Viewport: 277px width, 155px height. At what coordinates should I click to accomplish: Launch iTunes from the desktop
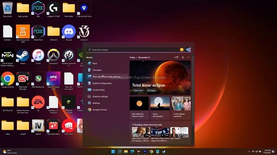click(x=38, y=56)
